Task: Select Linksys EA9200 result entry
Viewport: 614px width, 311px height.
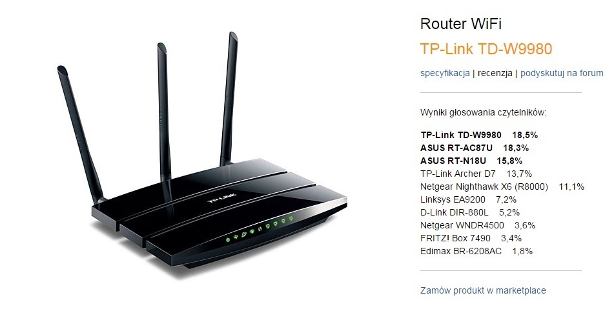Action: 468,199
